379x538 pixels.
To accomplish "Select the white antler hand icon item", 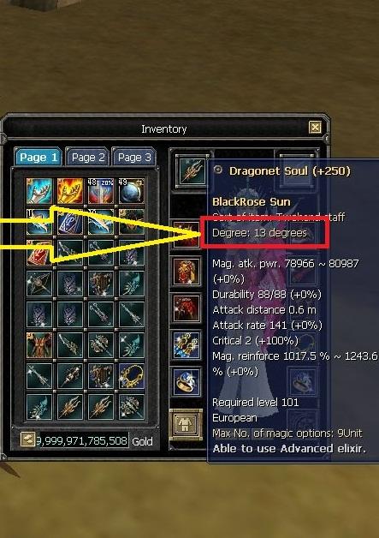I will point(39,191).
